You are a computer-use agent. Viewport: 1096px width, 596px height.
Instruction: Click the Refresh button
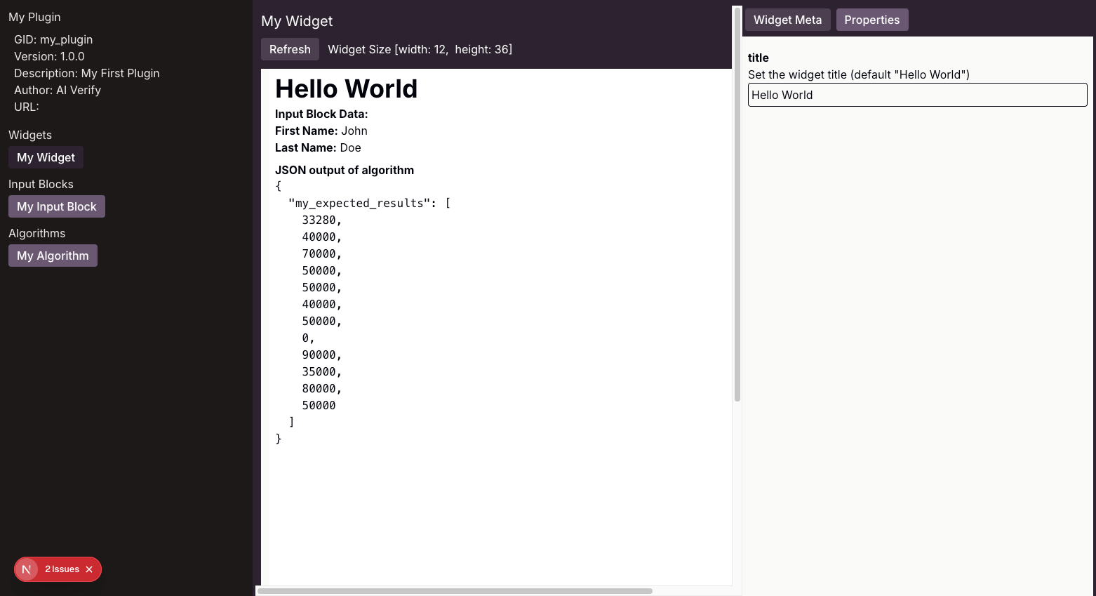290,49
